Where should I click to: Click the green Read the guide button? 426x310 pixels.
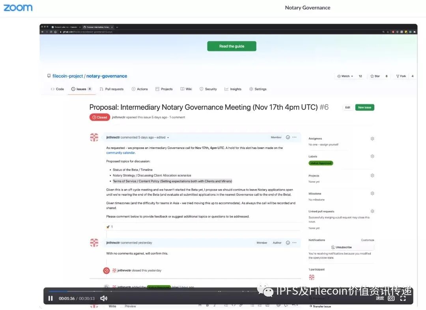[x=232, y=46]
